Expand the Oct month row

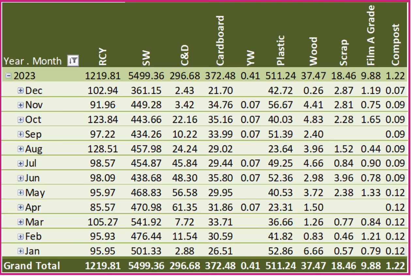pyautogui.click(x=21, y=120)
